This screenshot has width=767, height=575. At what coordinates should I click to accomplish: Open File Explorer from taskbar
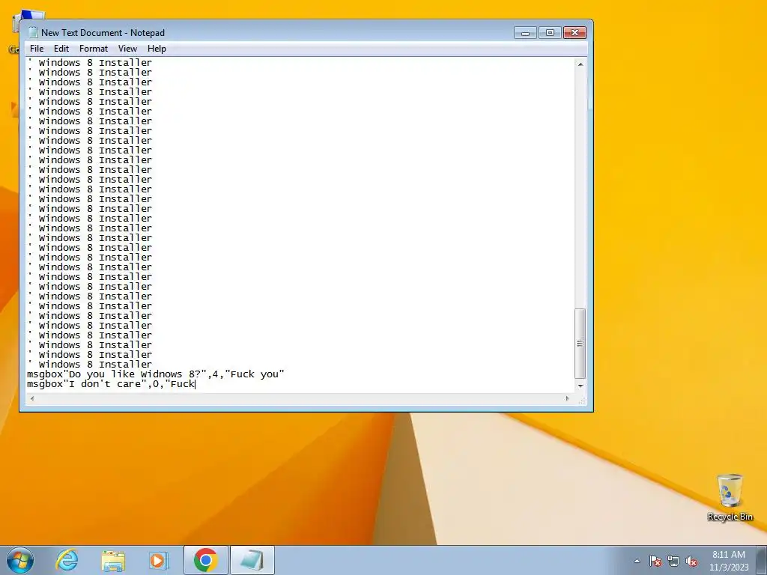[113, 560]
